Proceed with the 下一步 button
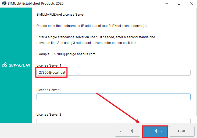The image size is (197, 138). (x=155, y=131)
